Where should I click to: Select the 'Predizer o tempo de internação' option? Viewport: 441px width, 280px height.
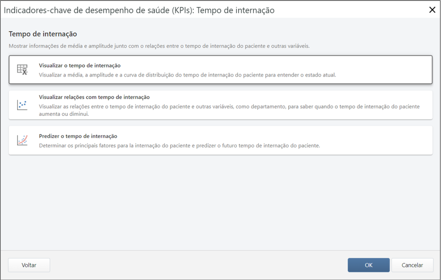coord(220,140)
